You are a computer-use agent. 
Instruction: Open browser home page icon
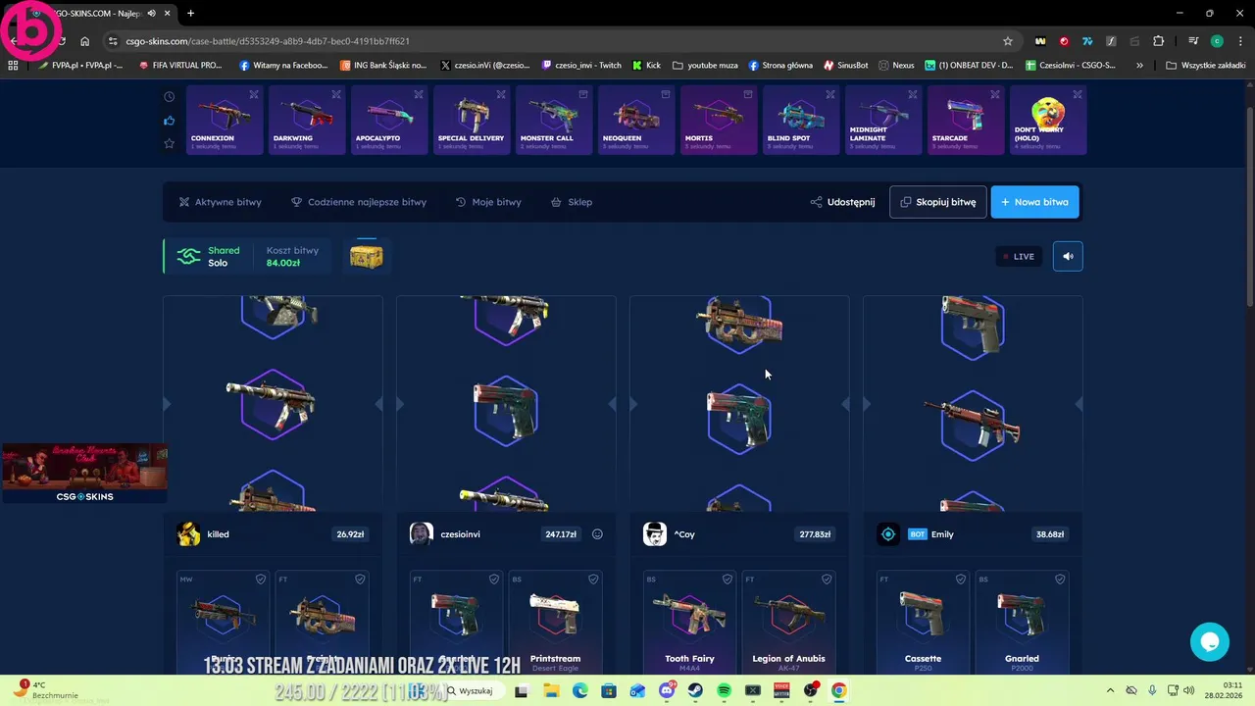click(85, 41)
